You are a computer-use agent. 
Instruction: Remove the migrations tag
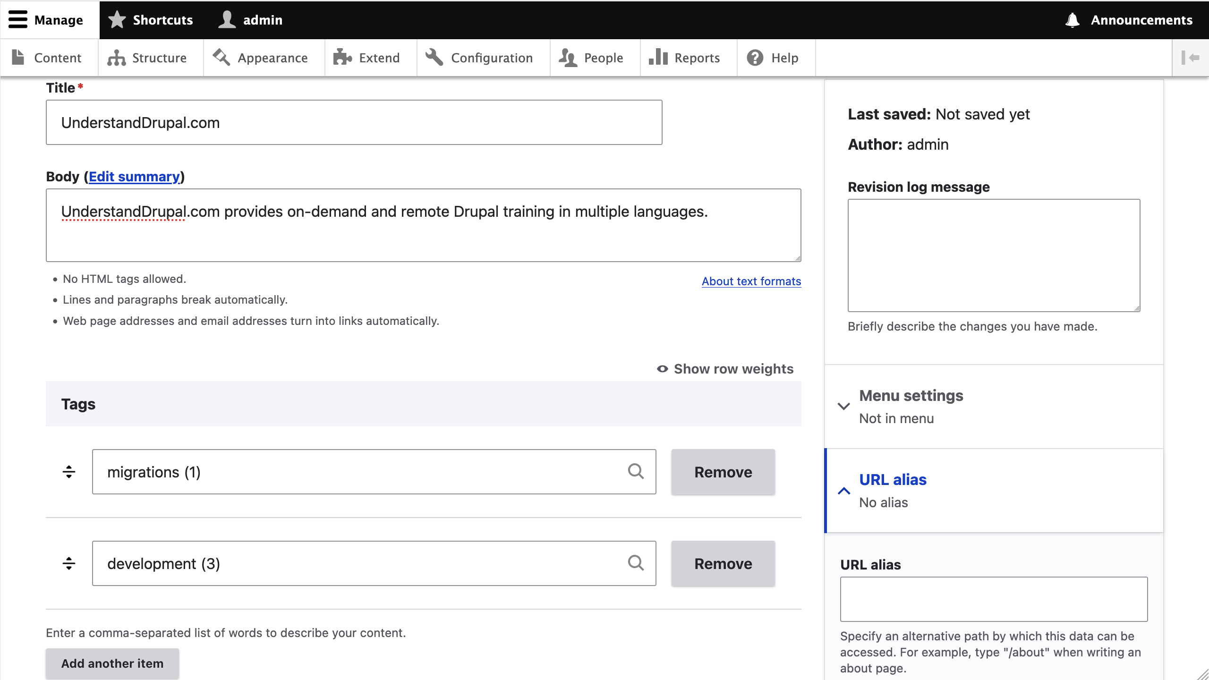[723, 472]
